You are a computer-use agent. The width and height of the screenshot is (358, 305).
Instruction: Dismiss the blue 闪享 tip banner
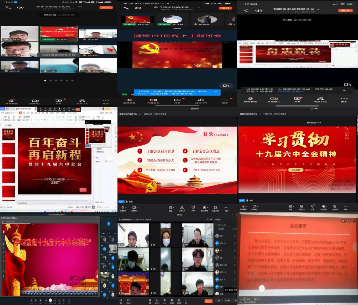216,92
